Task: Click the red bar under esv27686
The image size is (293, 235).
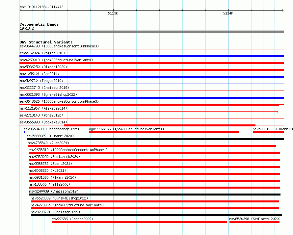Action: click(x=140, y=222)
